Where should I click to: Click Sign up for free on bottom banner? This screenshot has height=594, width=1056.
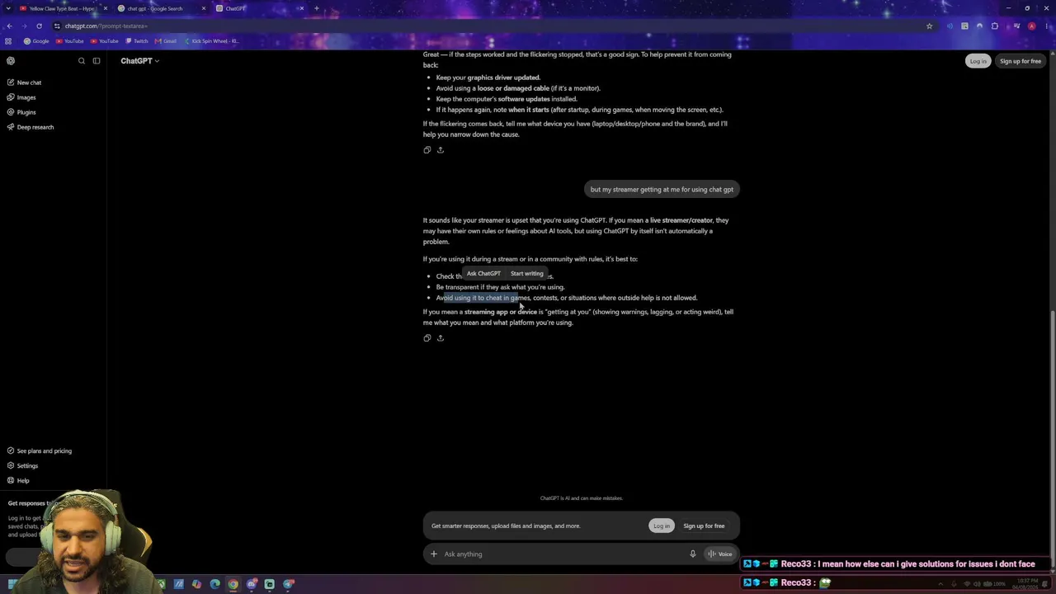pos(704,526)
